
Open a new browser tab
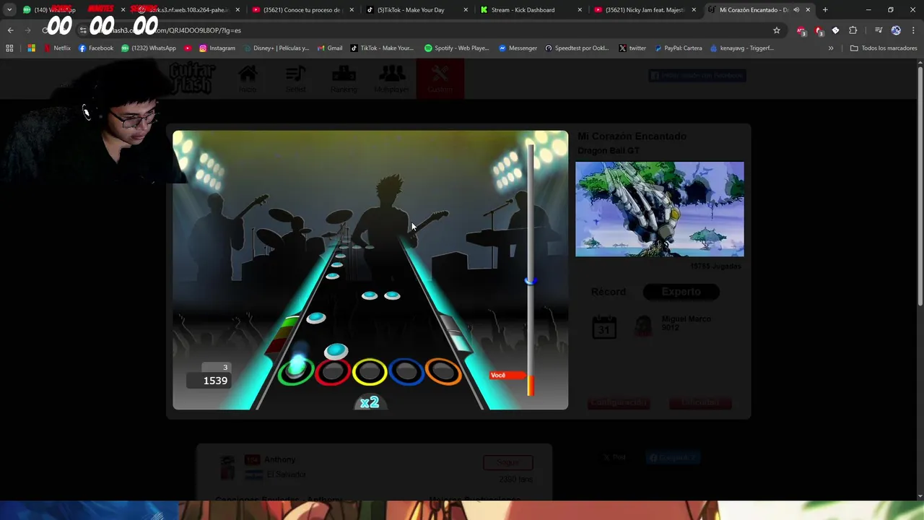[x=825, y=10]
